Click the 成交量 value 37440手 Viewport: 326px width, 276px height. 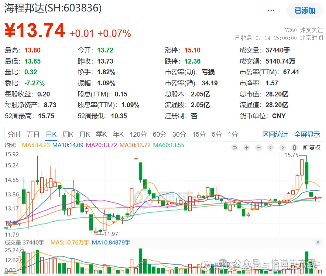pyautogui.click(x=278, y=50)
